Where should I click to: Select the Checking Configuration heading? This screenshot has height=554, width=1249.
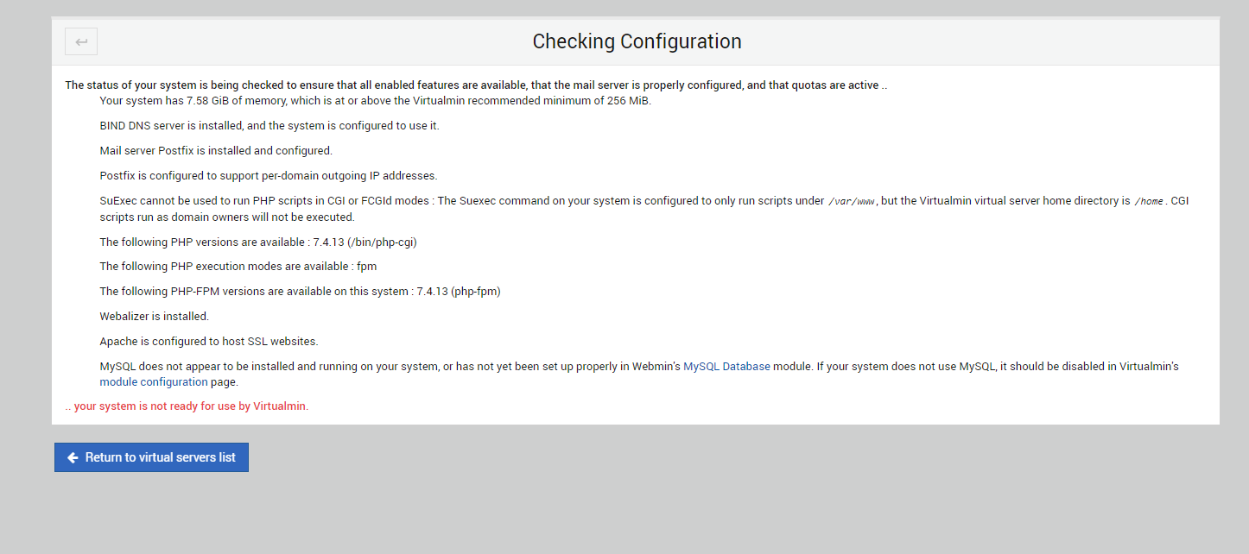(637, 41)
